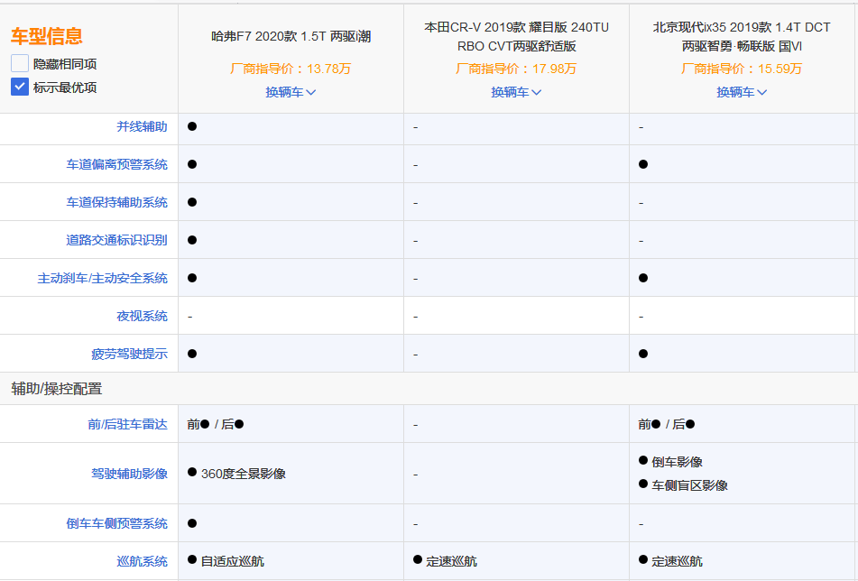Click the 疲劳驾驶提示 link

coord(129,355)
